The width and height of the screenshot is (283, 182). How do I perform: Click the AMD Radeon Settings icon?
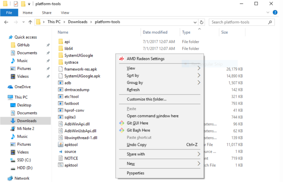(x=121, y=59)
